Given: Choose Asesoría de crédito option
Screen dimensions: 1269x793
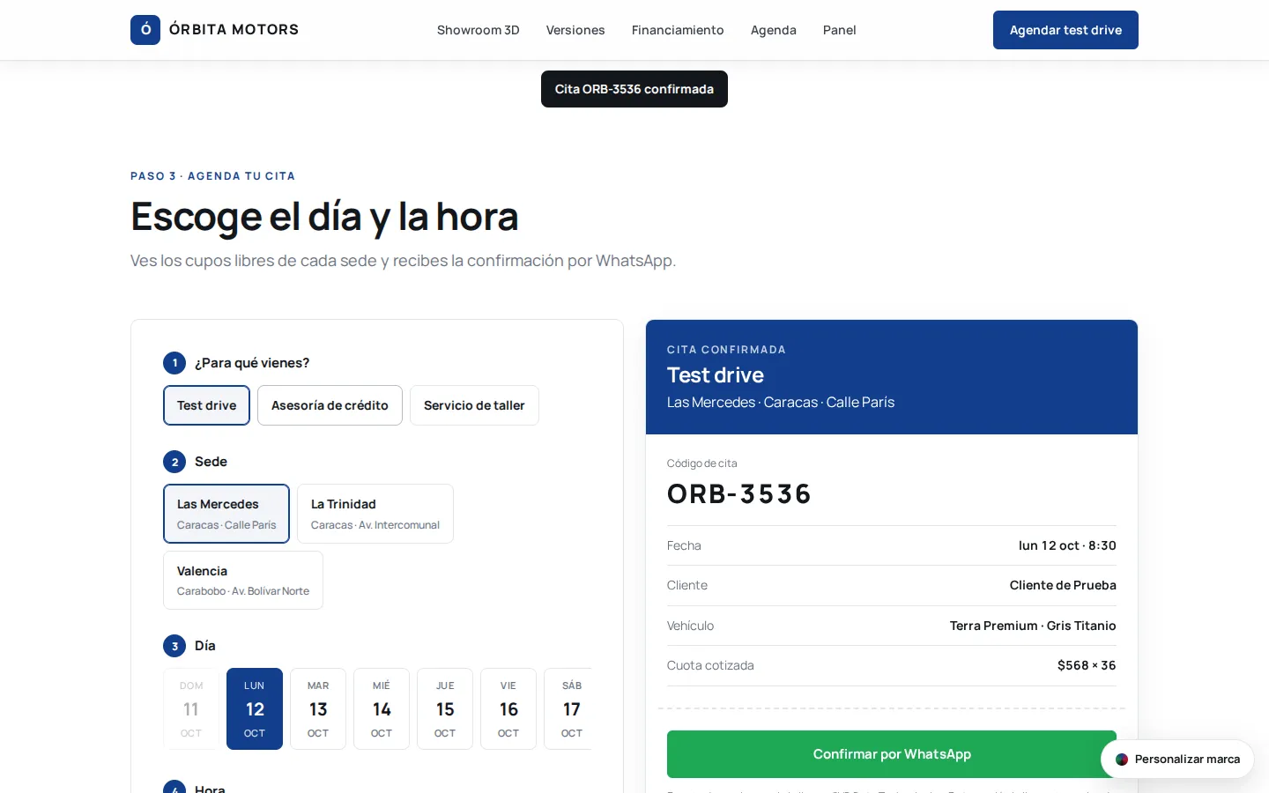Looking at the screenshot, I should point(330,405).
